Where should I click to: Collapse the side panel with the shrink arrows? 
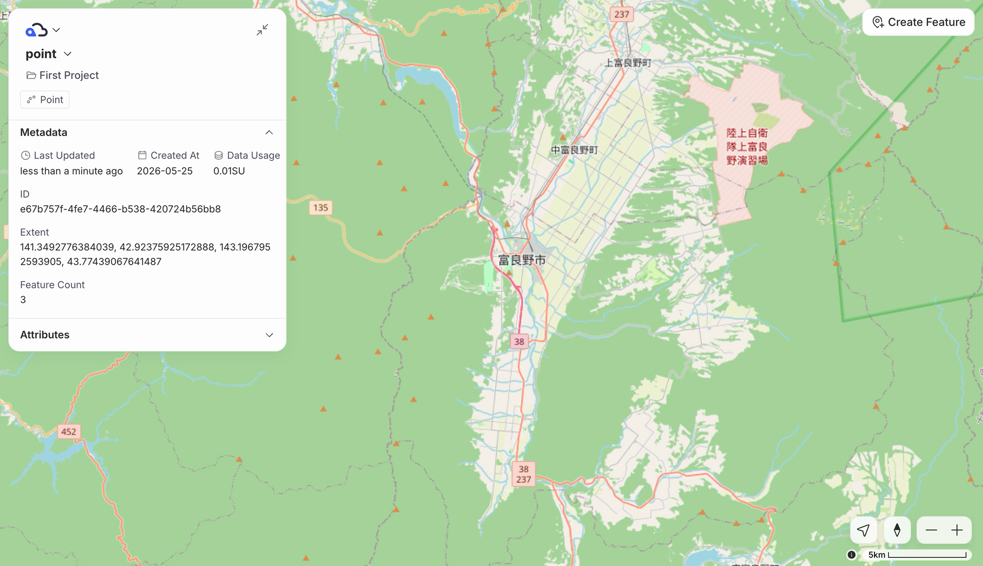point(262,30)
